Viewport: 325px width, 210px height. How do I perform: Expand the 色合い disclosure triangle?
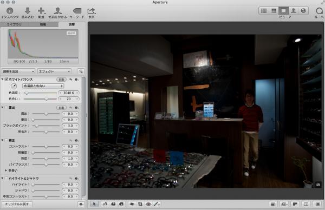click(6, 170)
